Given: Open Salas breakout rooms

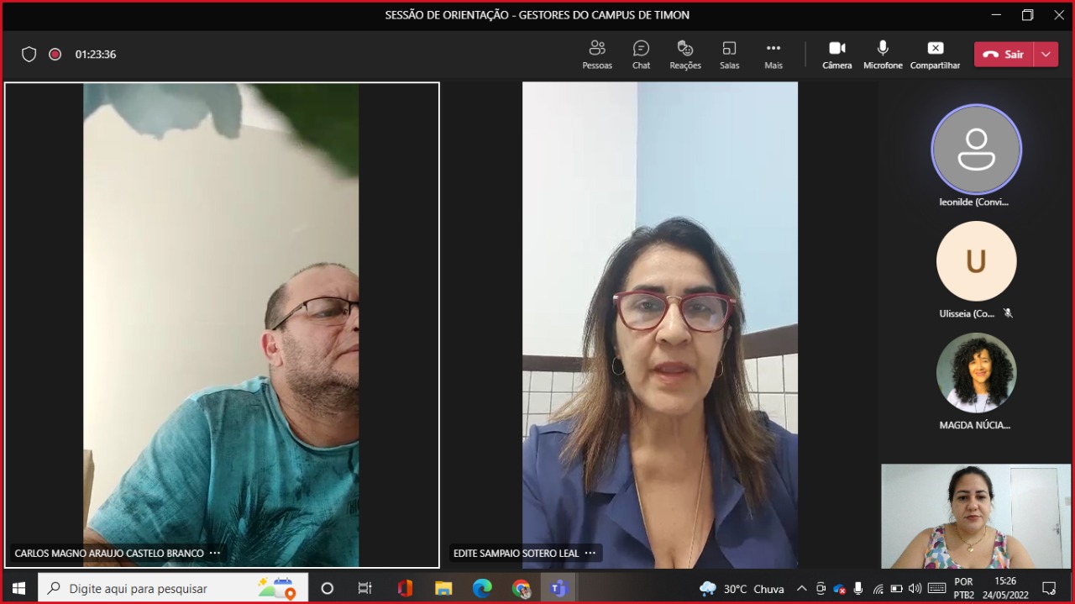Looking at the screenshot, I should 729,55.
